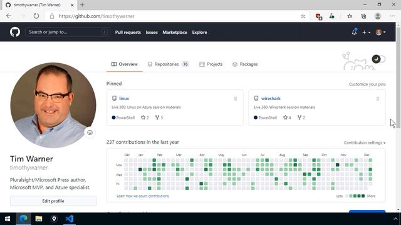Click the browser back arrow

click(9, 16)
